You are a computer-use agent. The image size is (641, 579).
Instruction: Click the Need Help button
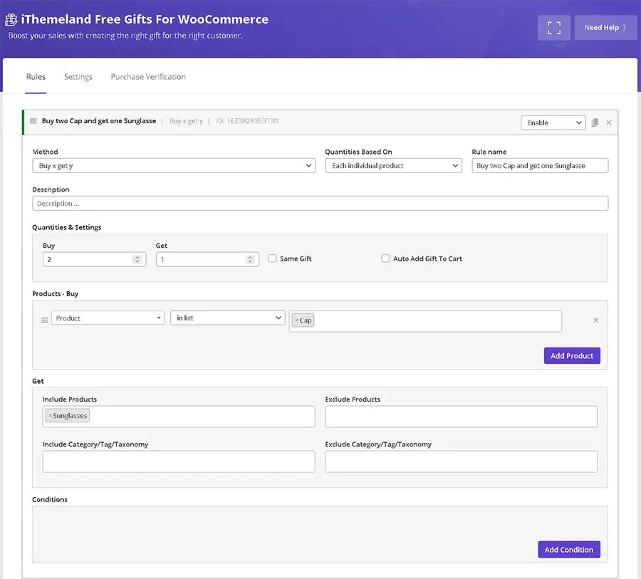click(x=605, y=28)
